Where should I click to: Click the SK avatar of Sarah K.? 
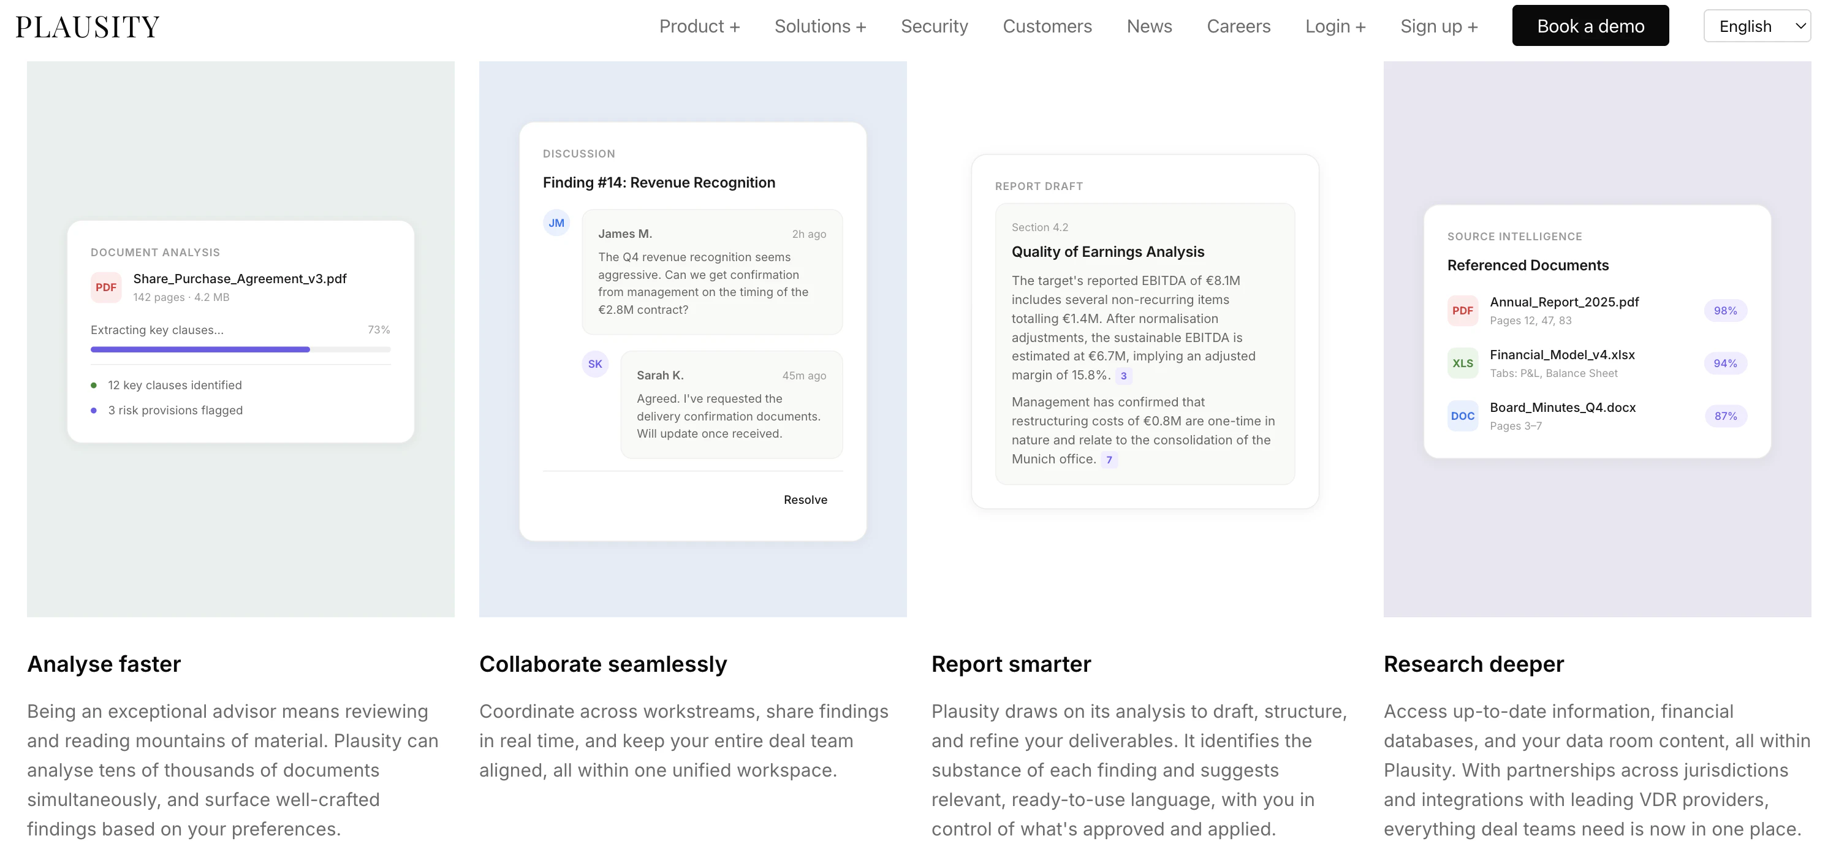(x=594, y=364)
